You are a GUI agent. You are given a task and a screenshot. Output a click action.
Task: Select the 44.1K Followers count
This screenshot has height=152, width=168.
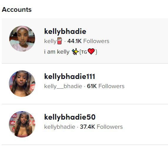[x=88, y=41]
